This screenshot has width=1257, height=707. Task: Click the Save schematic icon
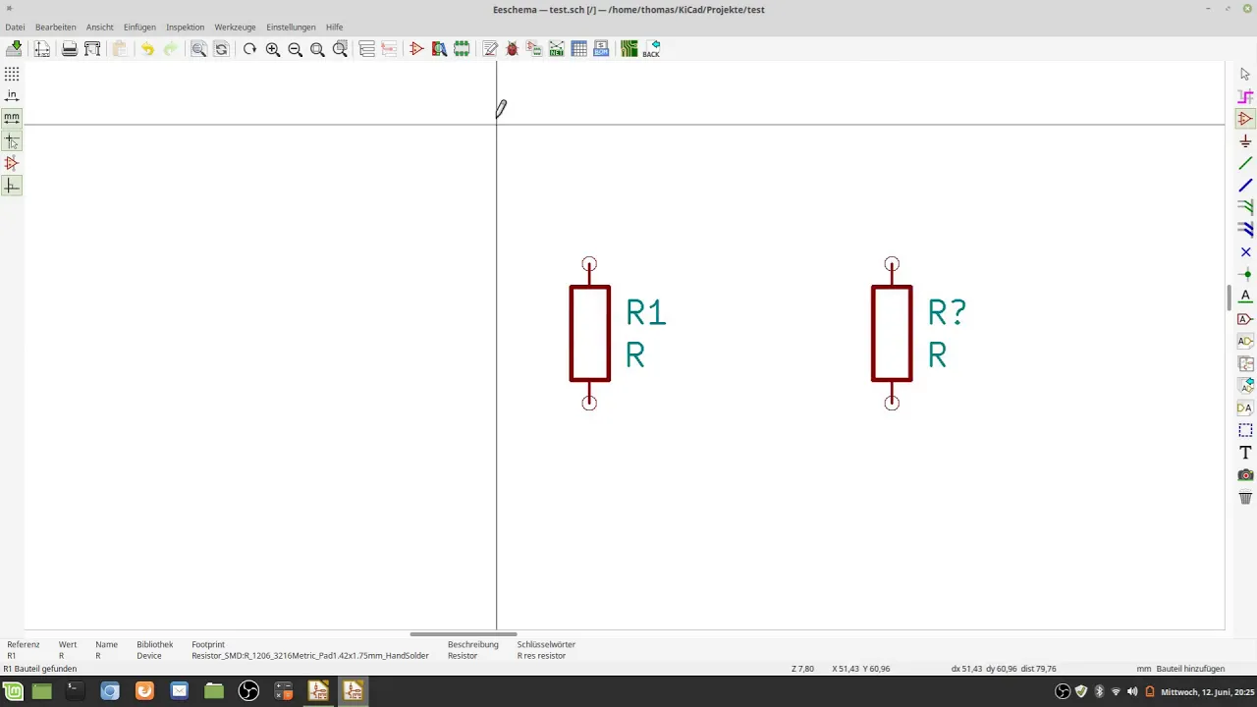point(14,49)
